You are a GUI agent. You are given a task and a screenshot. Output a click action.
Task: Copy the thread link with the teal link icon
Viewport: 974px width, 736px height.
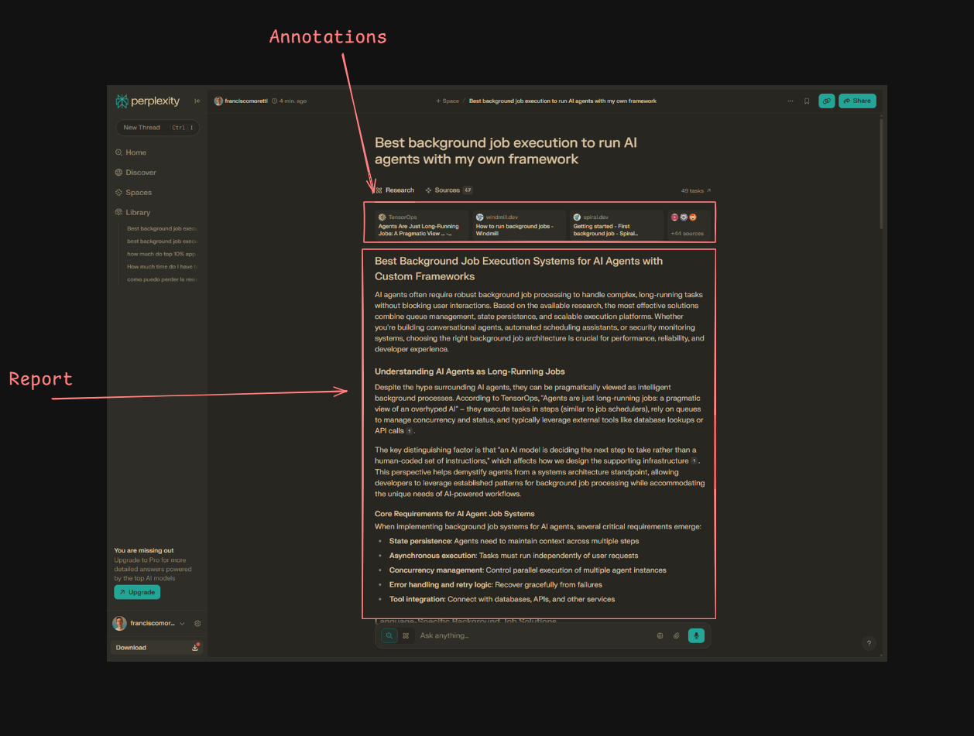click(x=826, y=101)
